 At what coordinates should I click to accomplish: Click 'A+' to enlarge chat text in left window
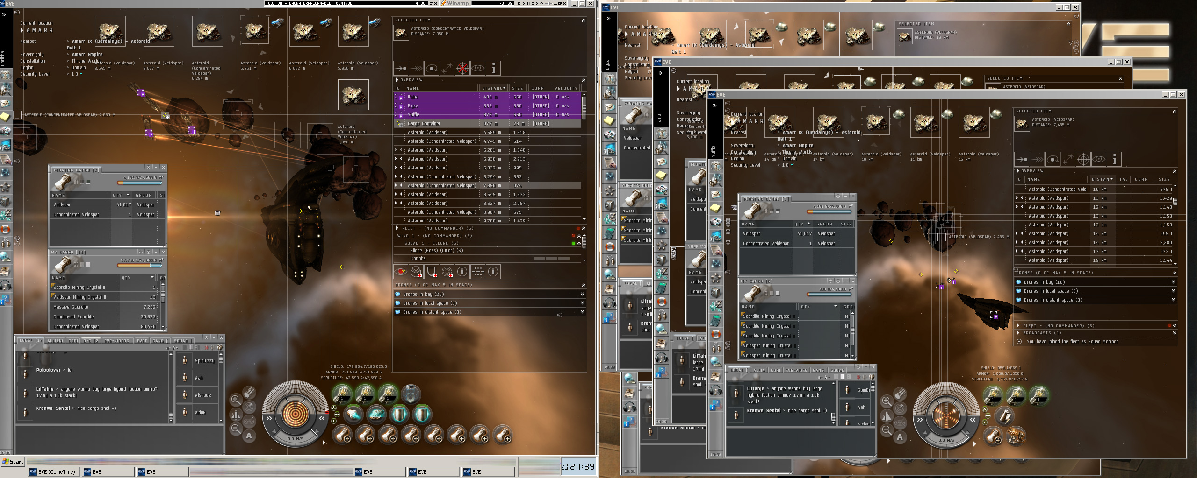(175, 348)
